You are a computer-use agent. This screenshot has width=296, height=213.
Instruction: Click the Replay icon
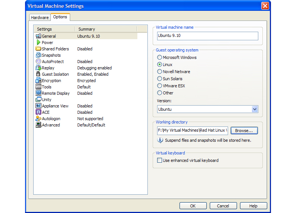(x=38, y=68)
